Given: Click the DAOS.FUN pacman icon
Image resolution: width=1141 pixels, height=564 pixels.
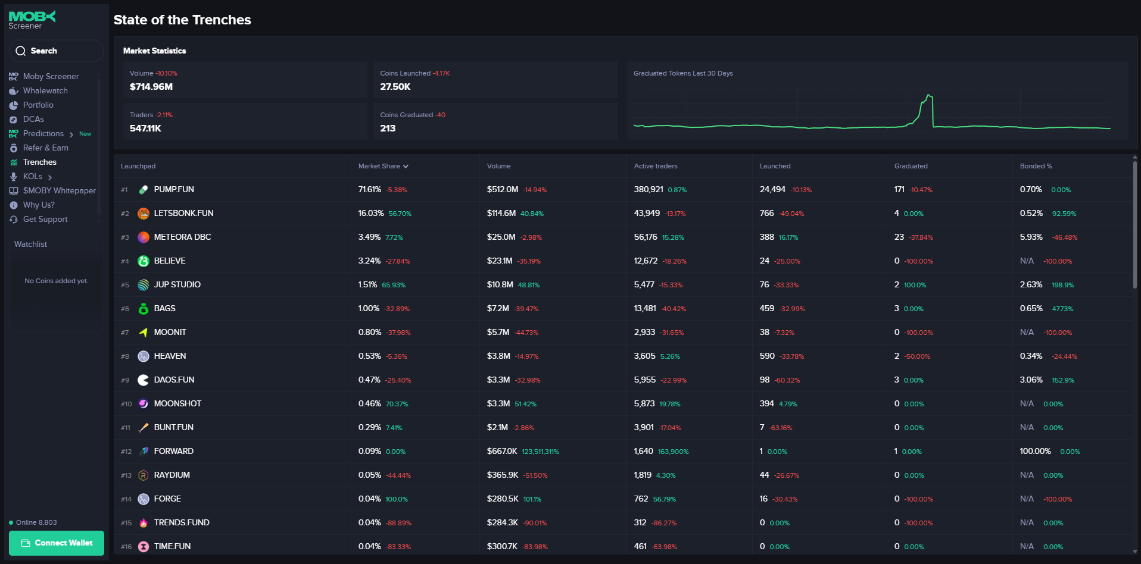Looking at the screenshot, I should (x=144, y=380).
